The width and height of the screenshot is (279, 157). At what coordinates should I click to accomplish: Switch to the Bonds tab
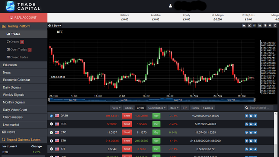195,108
